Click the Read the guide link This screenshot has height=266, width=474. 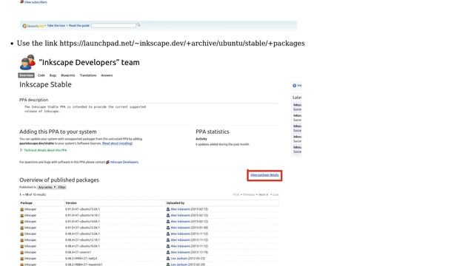[79, 26]
